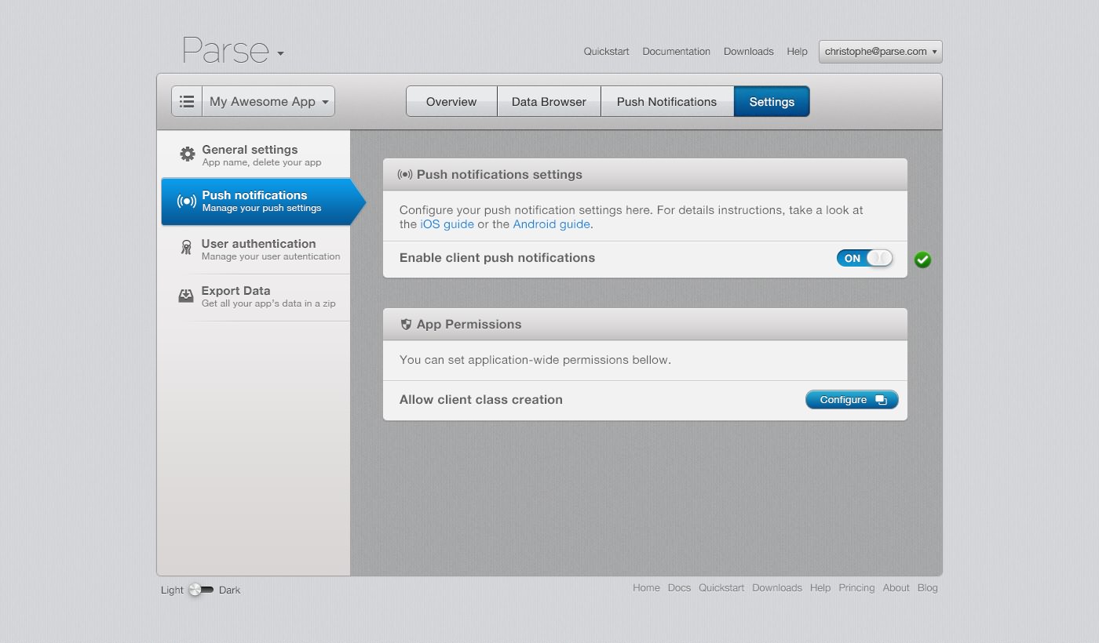Click the Downloads footer link
This screenshot has width=1099, height=643.
coord(777,587)
